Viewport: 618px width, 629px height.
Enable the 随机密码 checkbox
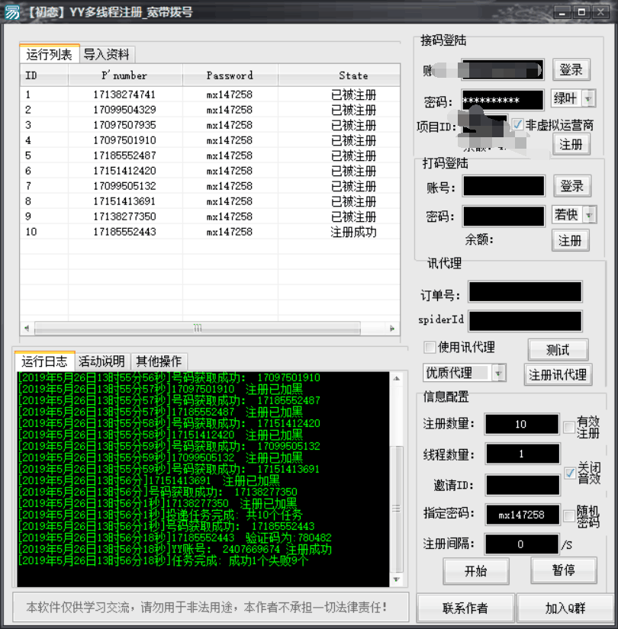(569, 516)
